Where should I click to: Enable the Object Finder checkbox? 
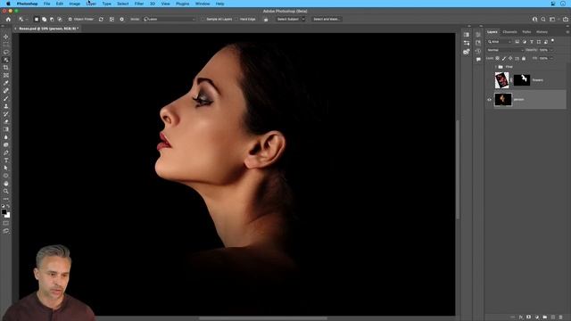click(70, 20)
